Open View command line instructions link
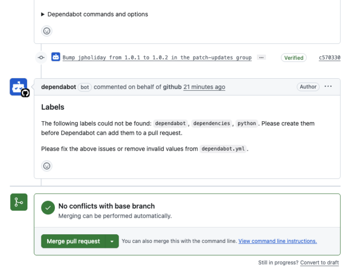The width and height of the screenshot is (347, 270). (277, 241)
